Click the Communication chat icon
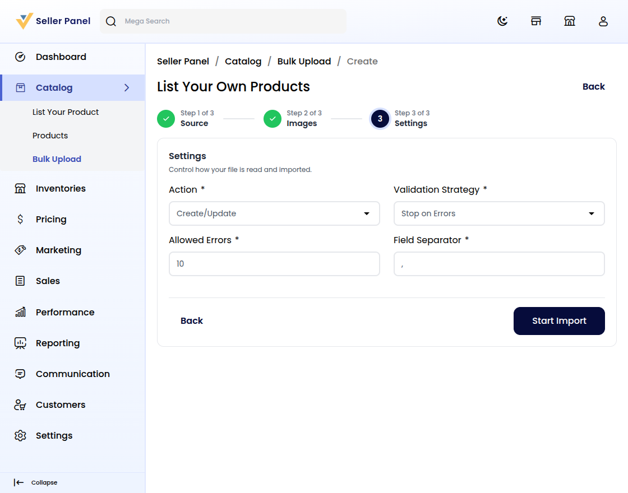628x493 pixels. pyautogui.click(x=20, y=374)
